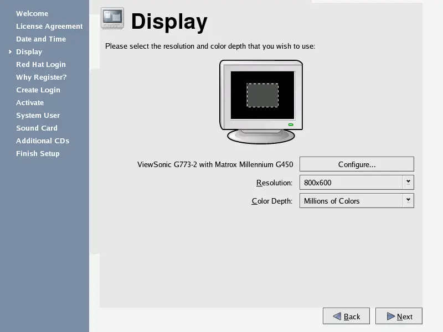Click the Display header monitor icon
This screenshot has height=332, width=443.
pyautogui.click(x=112, y=19)
